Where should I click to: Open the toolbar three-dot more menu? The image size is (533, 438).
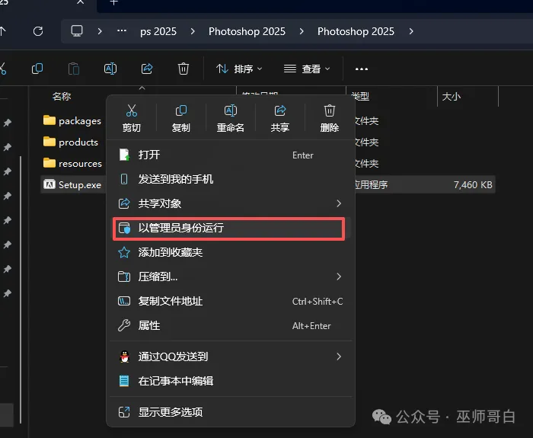pos(362,69)
